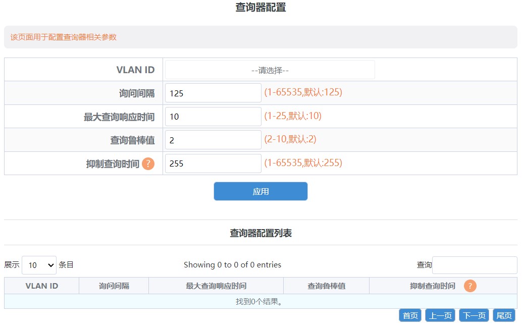Click the 查询鲁棒值 input field
Viewport: 522px width, 328px height.
pos(213,140)
